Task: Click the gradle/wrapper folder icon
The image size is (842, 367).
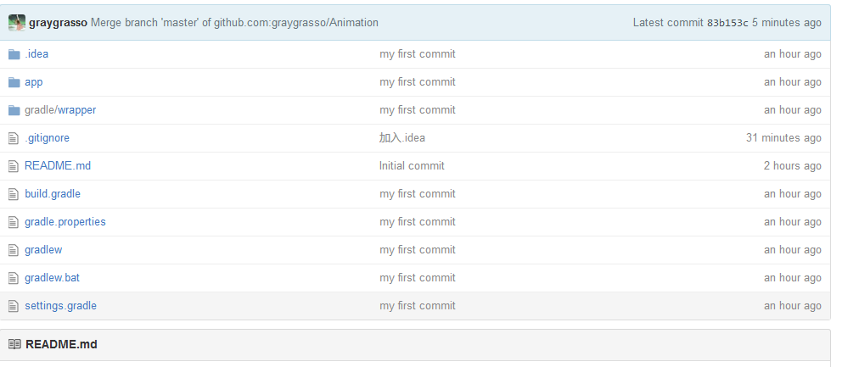Action: click(x=14, y=110)
